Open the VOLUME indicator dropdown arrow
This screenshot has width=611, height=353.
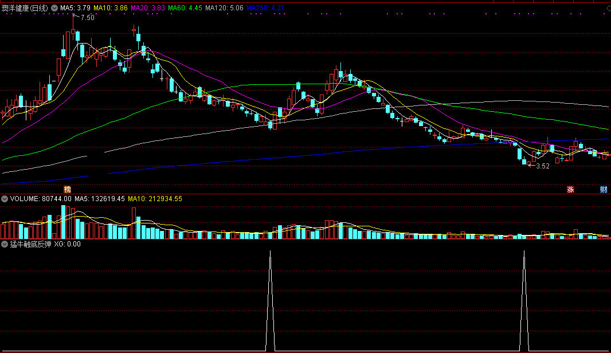pos(5,199)
